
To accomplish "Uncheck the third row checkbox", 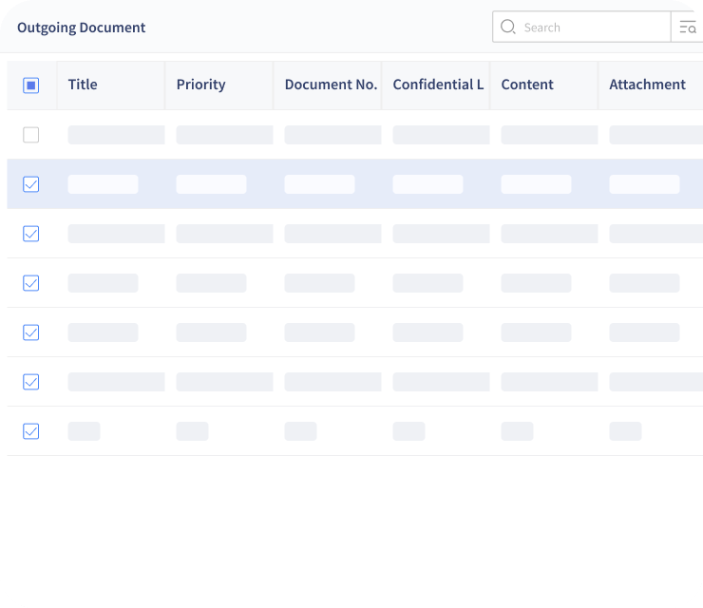I will (31, 234).
